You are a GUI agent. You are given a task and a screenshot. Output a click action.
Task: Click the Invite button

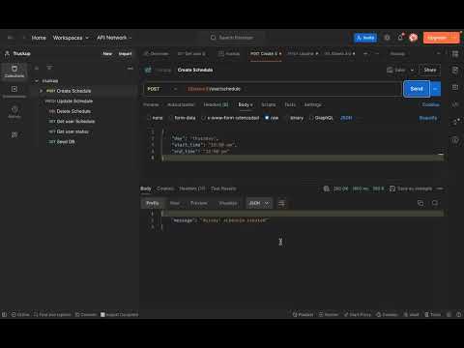tap(365, 38)
